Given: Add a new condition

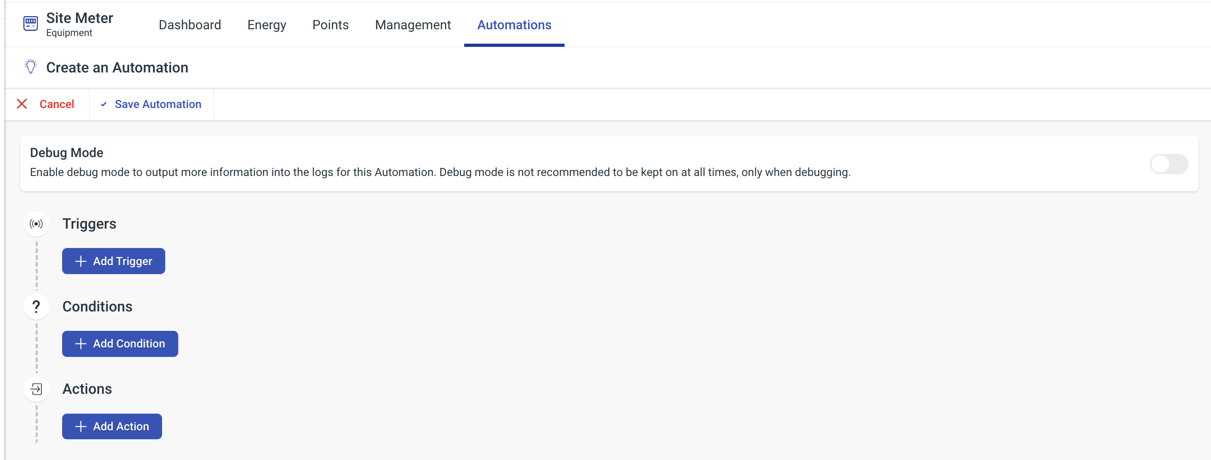Looking at the screenshot, I should 120,344.
